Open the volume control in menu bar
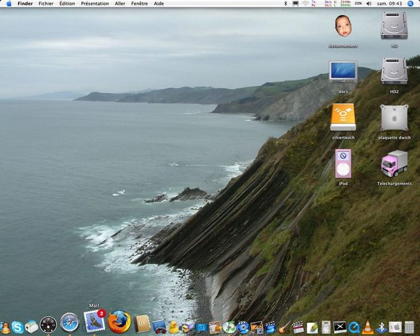This screenshot has width=420, height=336. 369,4
